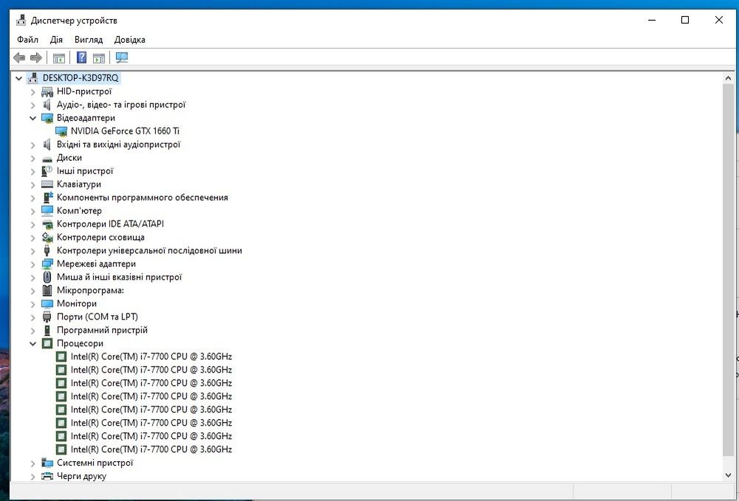Collapse the Відеоадаптери category
This screenshot has height=501, width=739.
(x=33, y=118)
